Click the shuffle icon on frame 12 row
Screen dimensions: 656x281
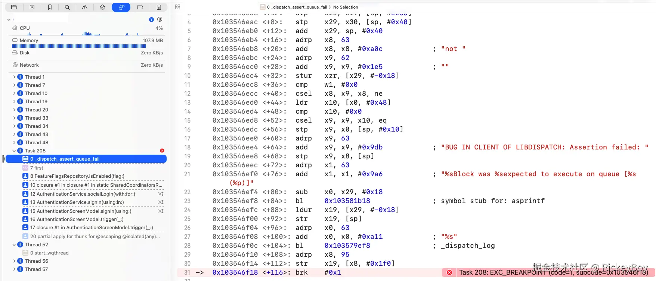pos(161,194)
